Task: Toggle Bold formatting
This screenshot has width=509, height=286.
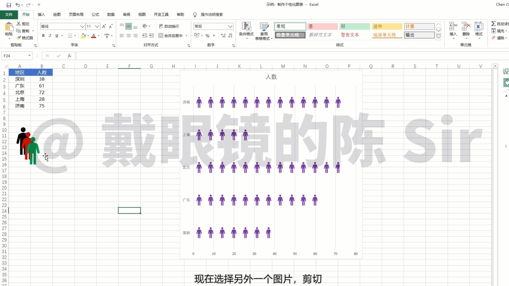Action: pos(43,35)
